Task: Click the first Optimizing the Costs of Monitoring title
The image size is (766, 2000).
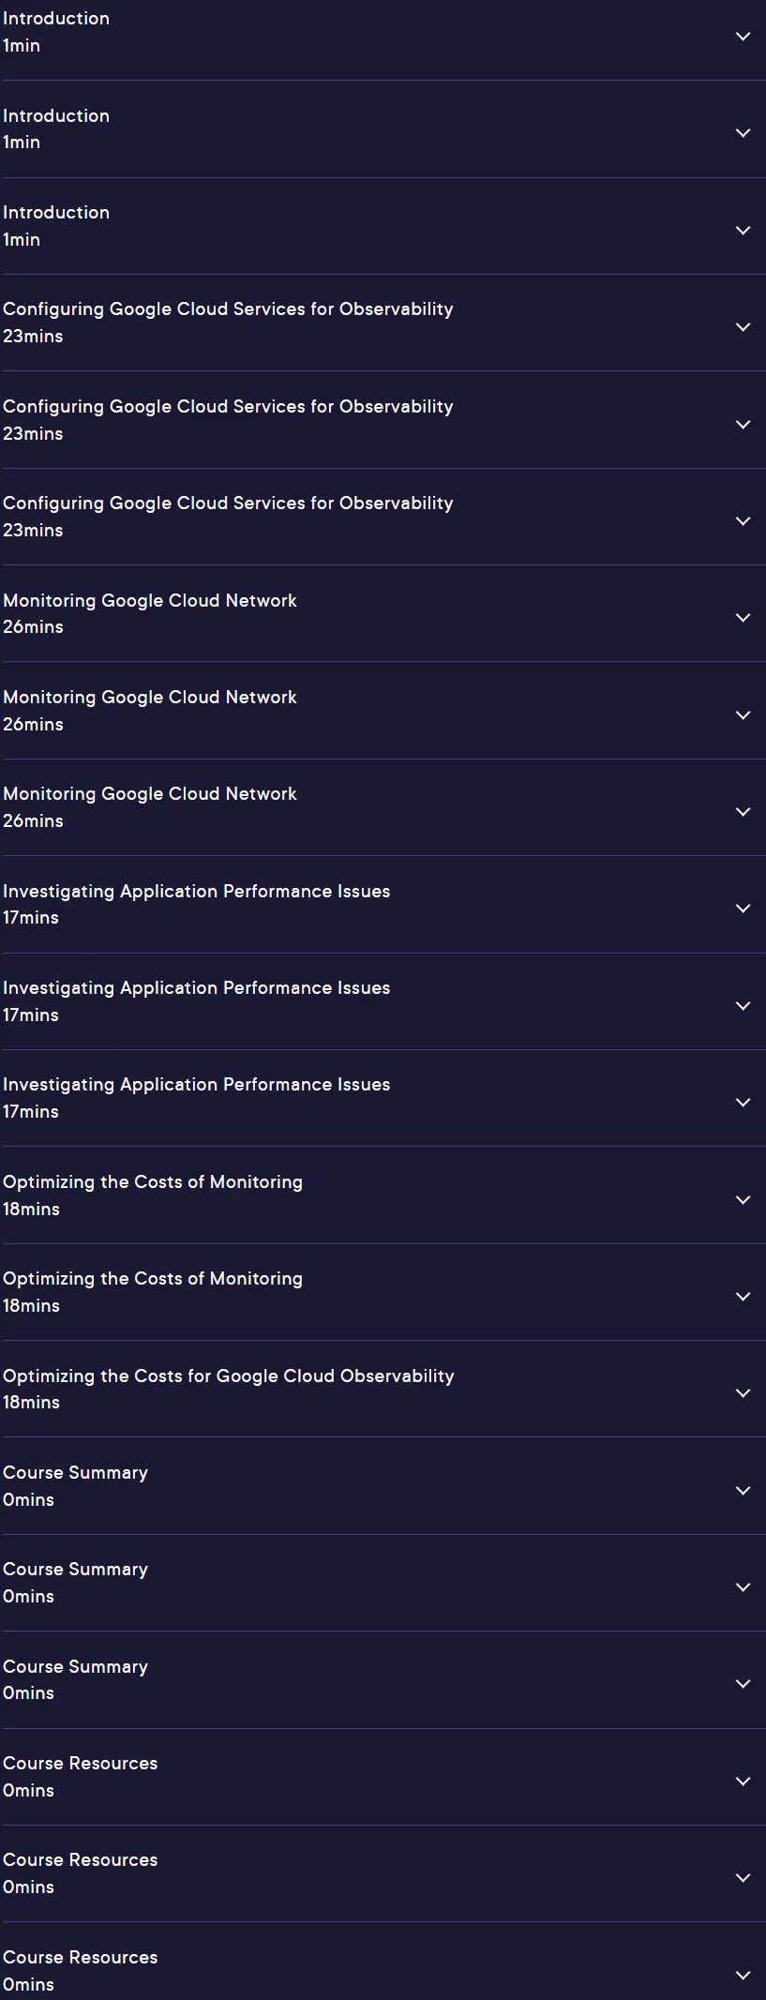Action: click(153, 1181)
